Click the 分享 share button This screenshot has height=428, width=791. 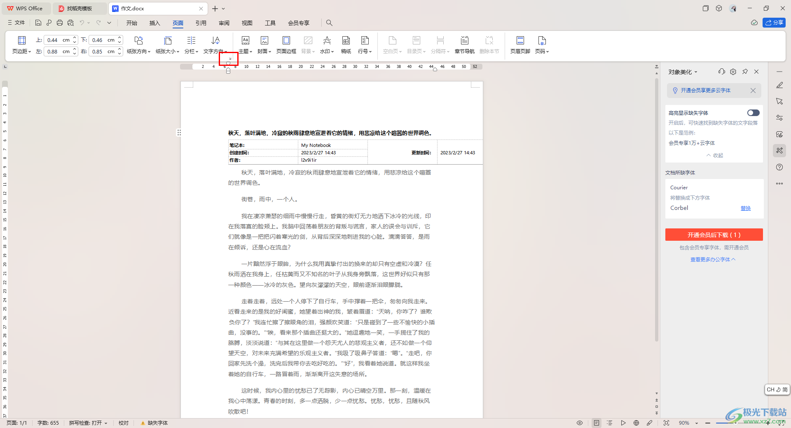(x=774, y=23)
